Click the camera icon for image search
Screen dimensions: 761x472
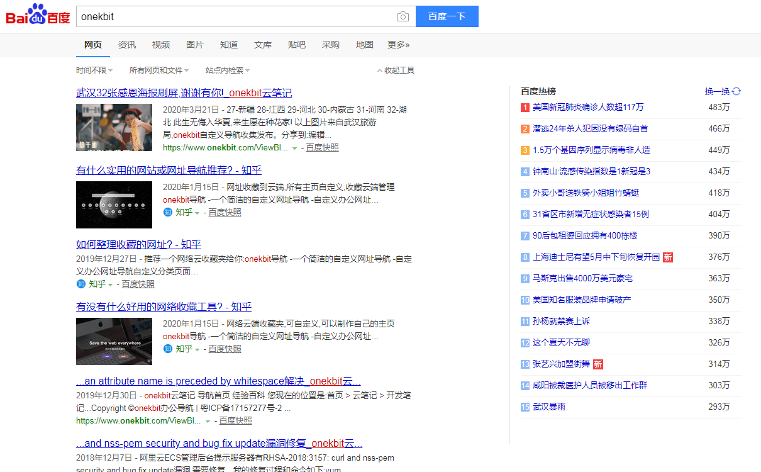pos(403,16)
